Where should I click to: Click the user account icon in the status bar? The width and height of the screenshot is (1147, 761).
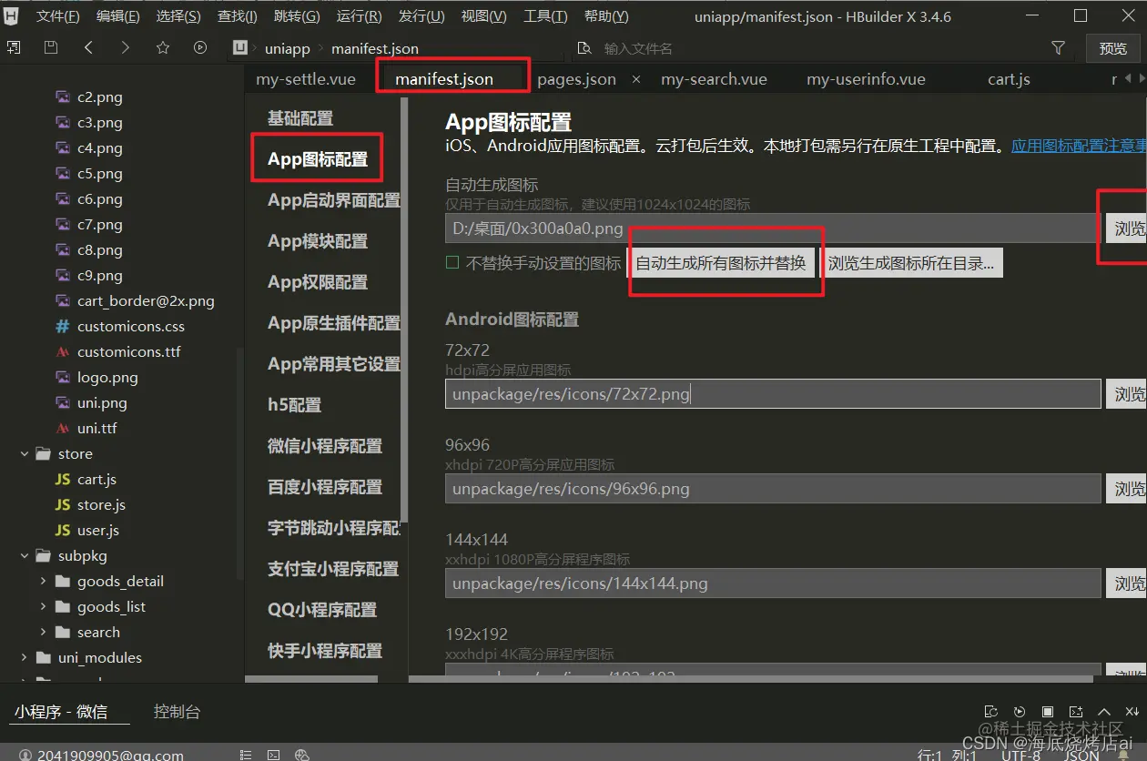point(24,755)
